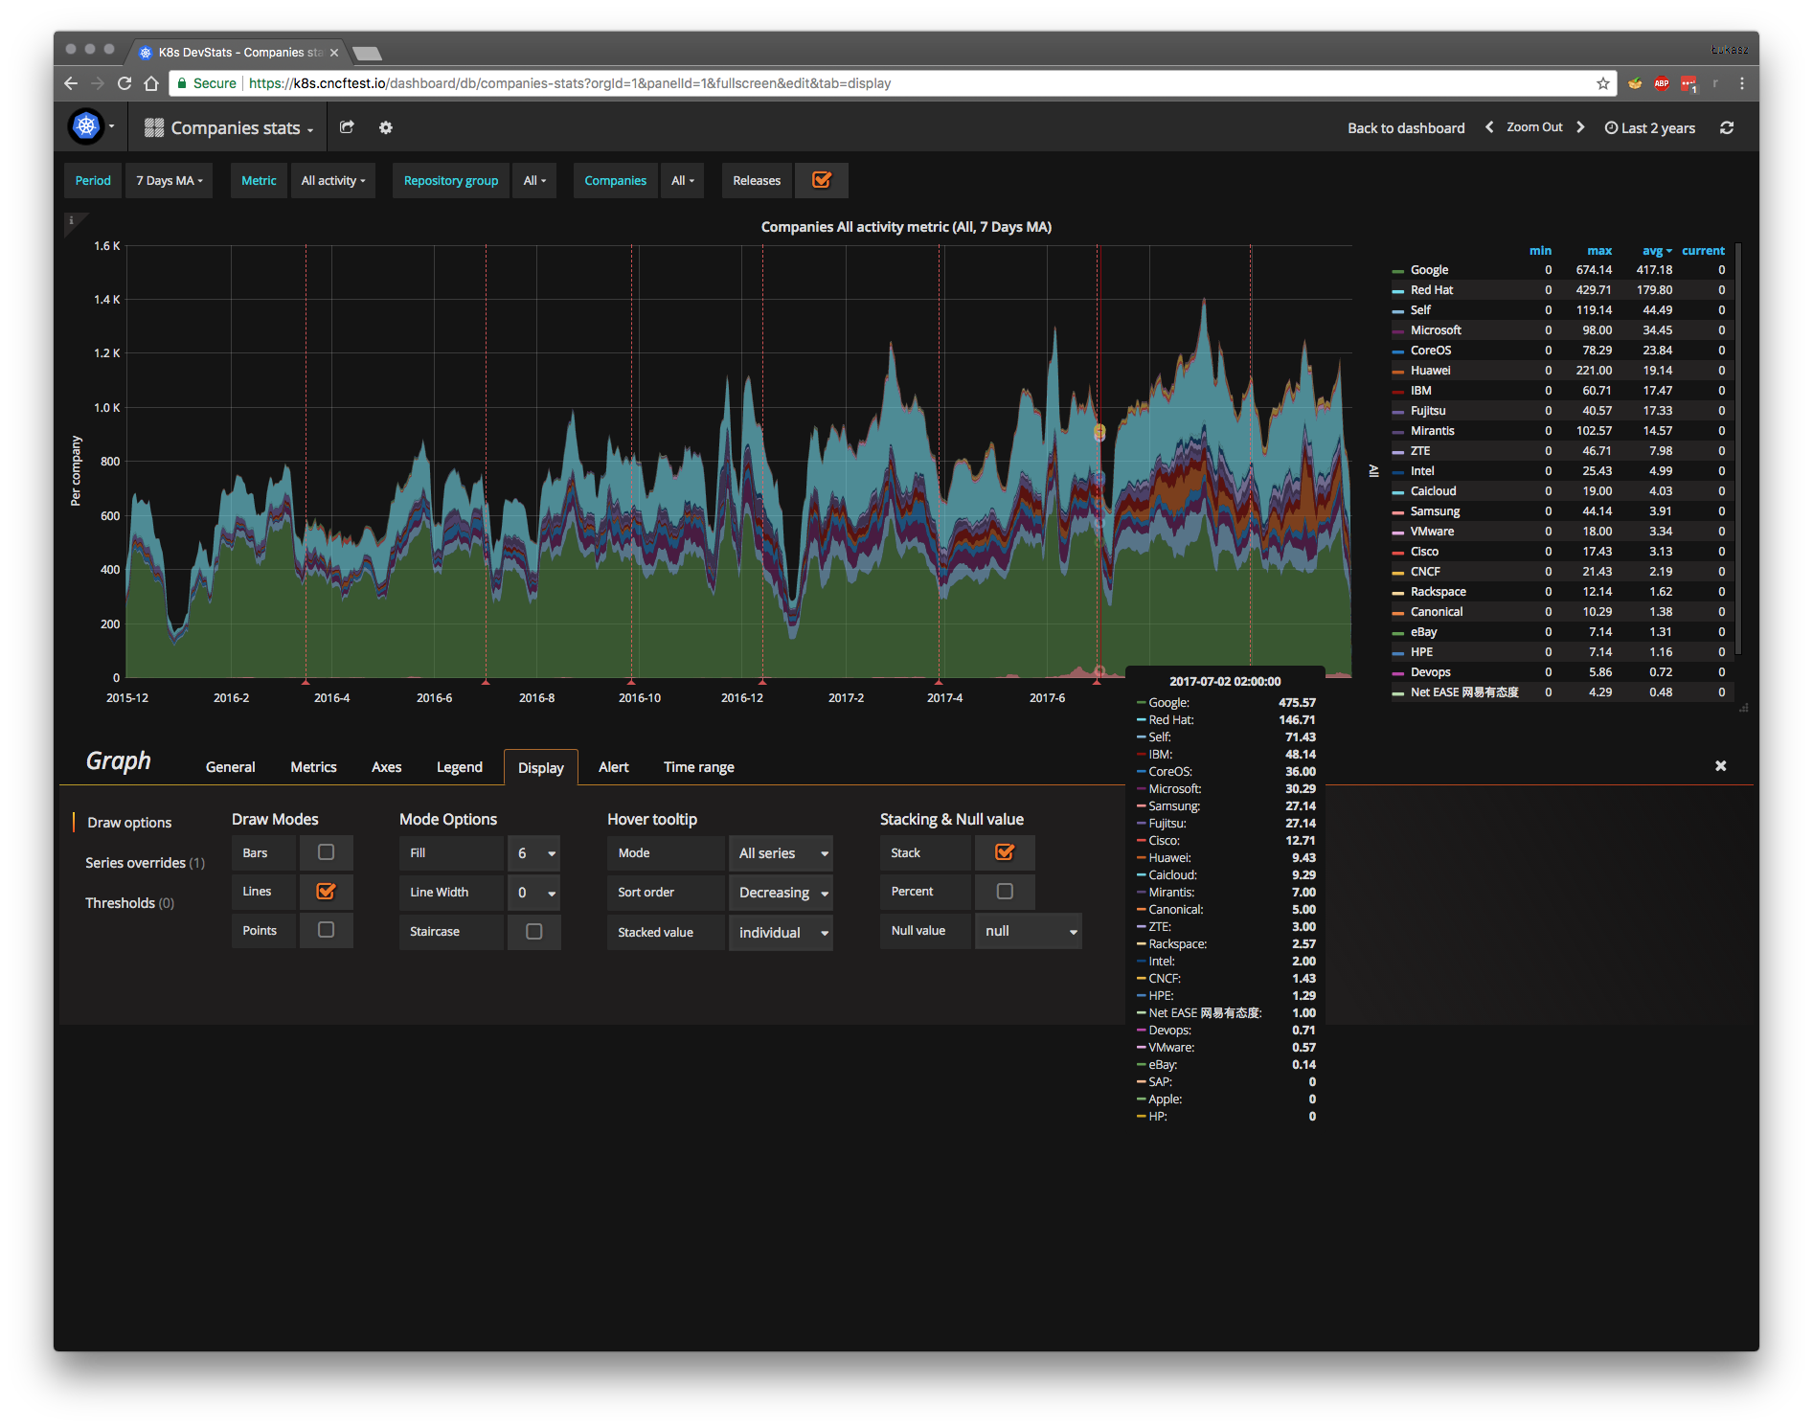The image size is (1813, 1428).
Task: Open the Alert tab
Action: coord(613,766)
